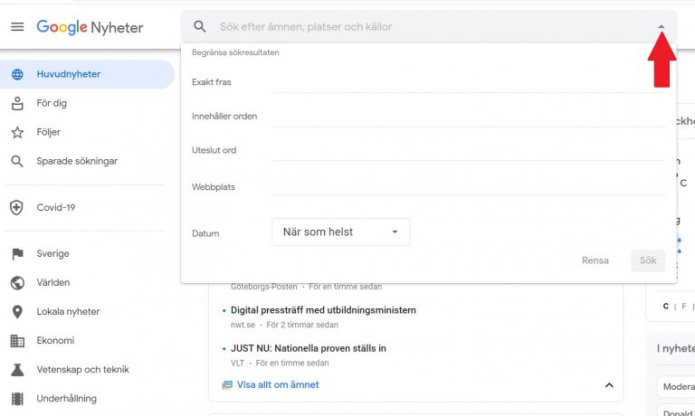Click the nwt.se source label
Image resolution: width=695 pixels, height=416 pixels.
243,325
